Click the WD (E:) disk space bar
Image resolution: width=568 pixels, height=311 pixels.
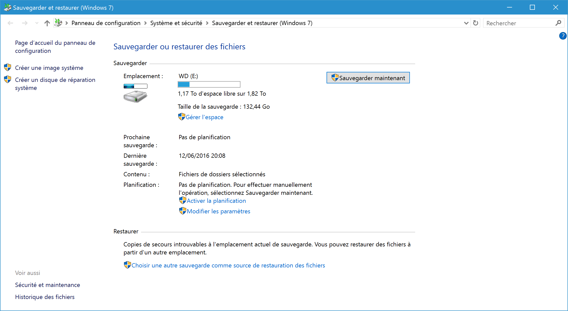209,84
